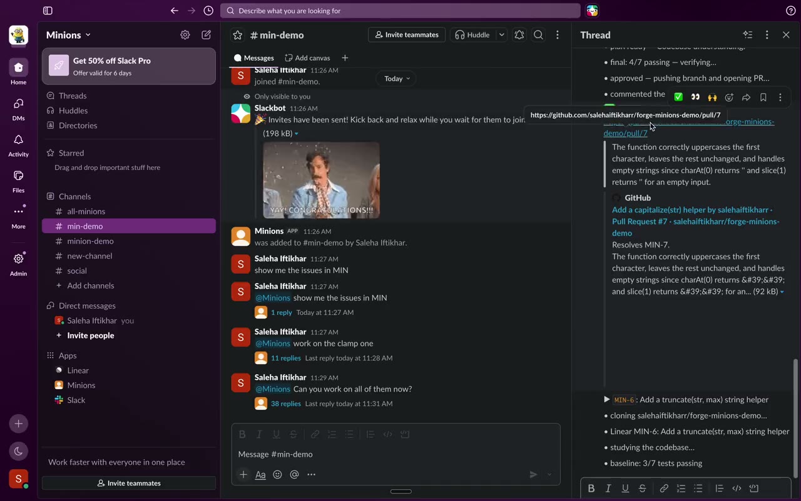The image size is (801, 501).
Task: Toggle dark mode moon icon
Action: tap(18, 451)
